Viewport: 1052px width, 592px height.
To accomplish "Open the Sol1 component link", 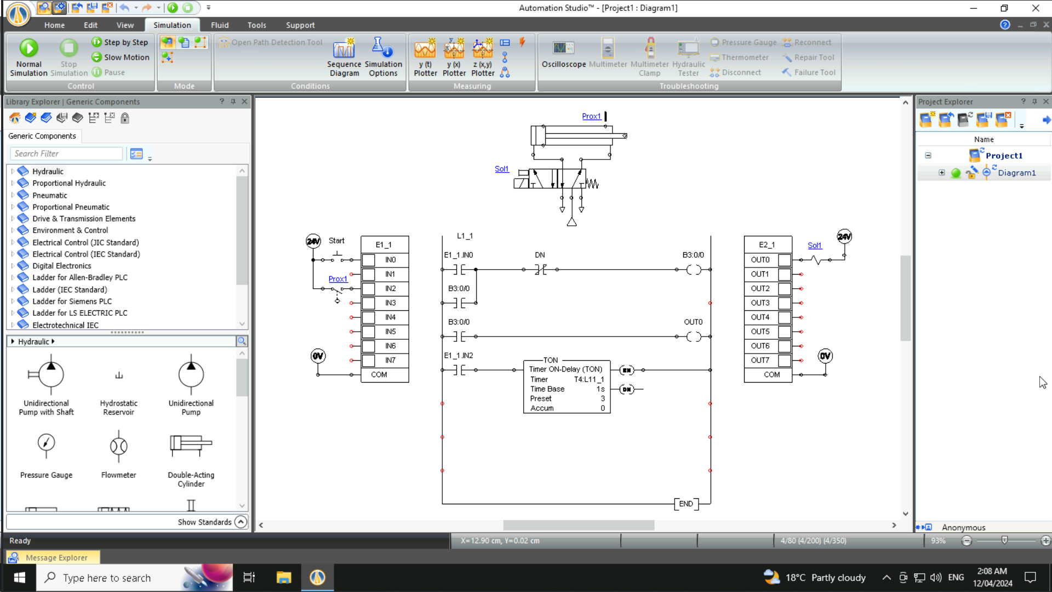I will 501,169.
